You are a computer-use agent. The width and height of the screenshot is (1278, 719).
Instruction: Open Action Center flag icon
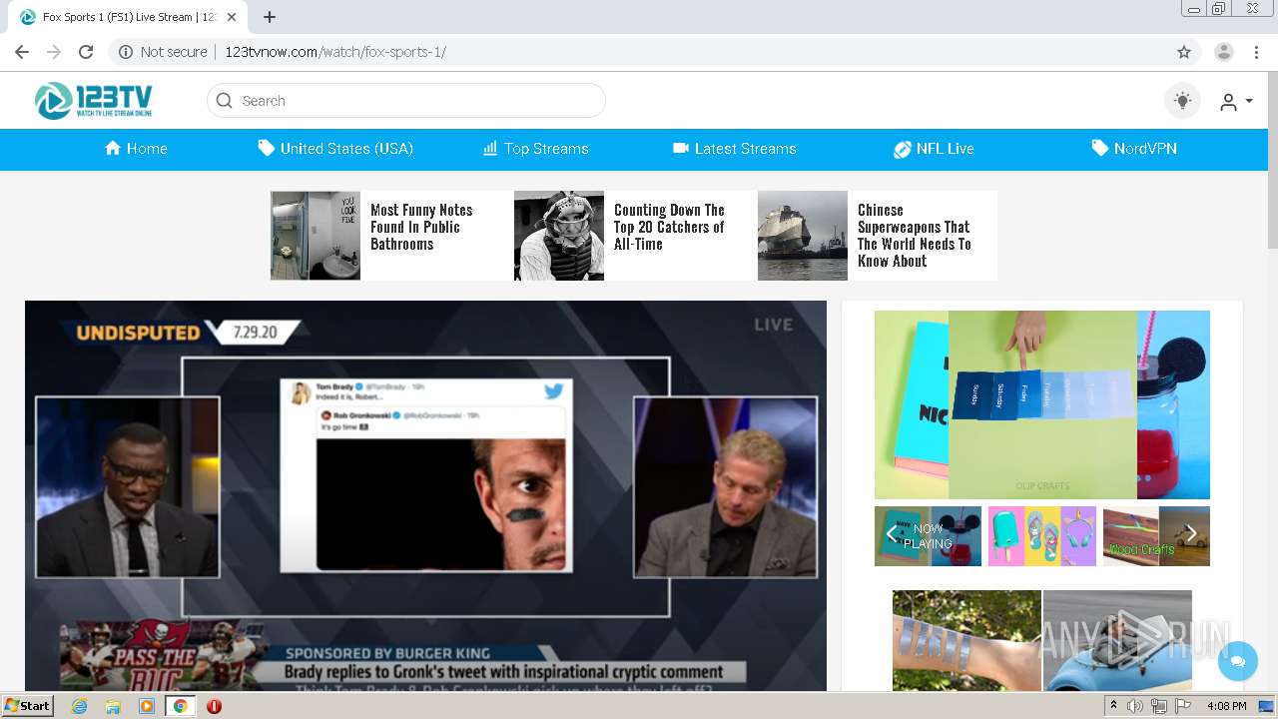[x=1182, y=706]
